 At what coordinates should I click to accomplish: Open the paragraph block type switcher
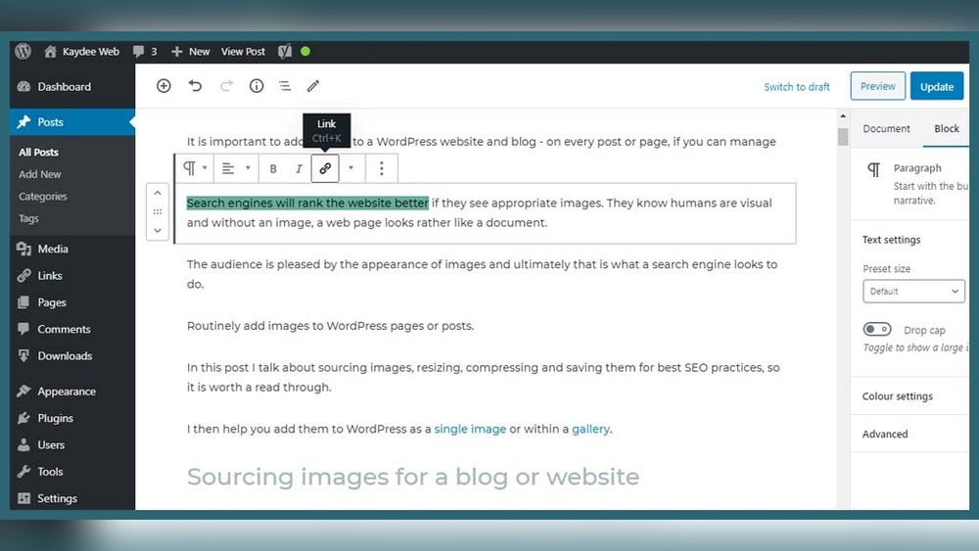click(194, 168)
